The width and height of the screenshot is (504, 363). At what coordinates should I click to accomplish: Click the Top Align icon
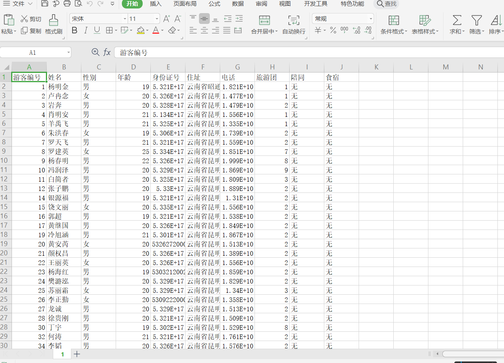pos(193,18)
